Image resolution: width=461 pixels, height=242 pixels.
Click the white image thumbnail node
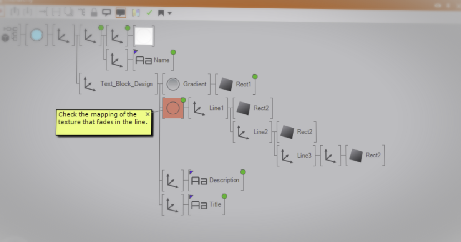click(143, 36)
